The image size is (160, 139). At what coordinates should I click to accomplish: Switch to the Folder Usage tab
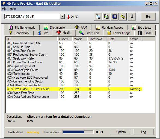coord(119,33)
